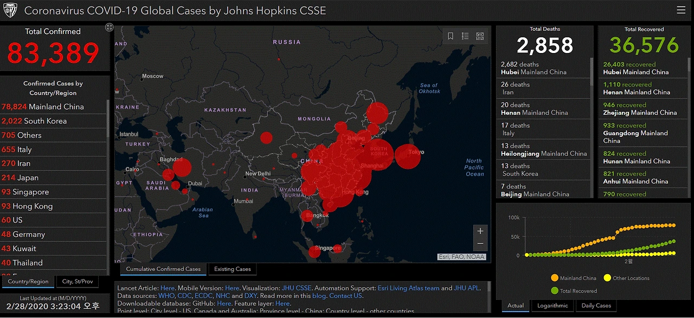Viewport: 694px width, 318px height.
Task: Select the '705 Others' row
Action: point(54,135)
